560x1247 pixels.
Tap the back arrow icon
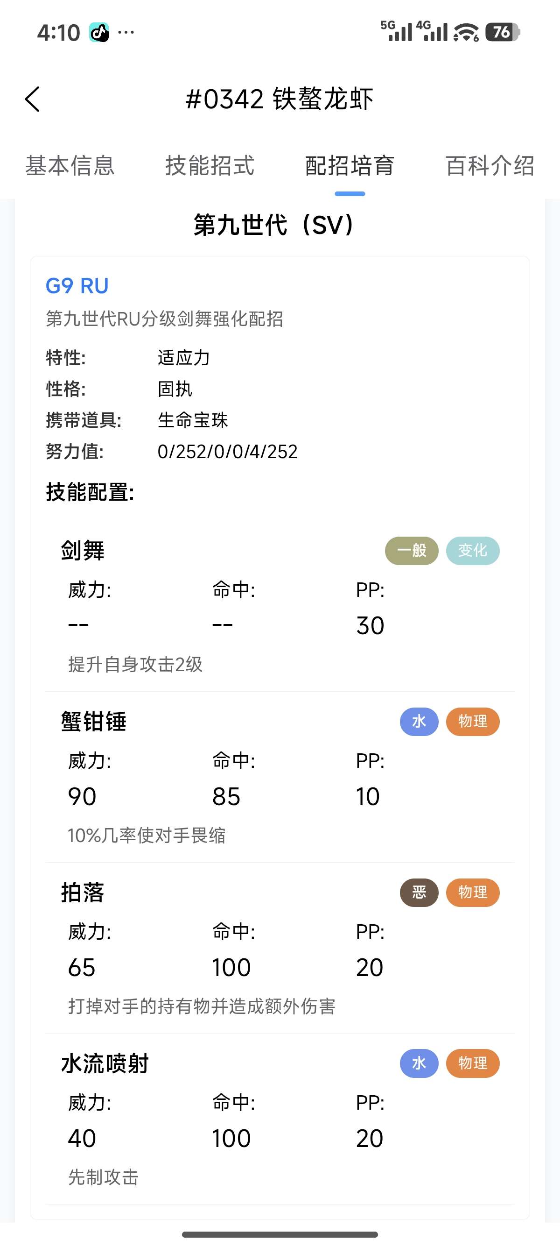(32, 99)
